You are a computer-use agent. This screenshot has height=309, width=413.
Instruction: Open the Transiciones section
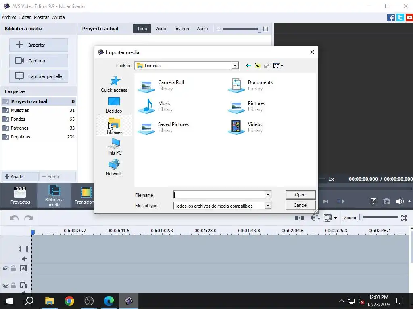(84, 196)
